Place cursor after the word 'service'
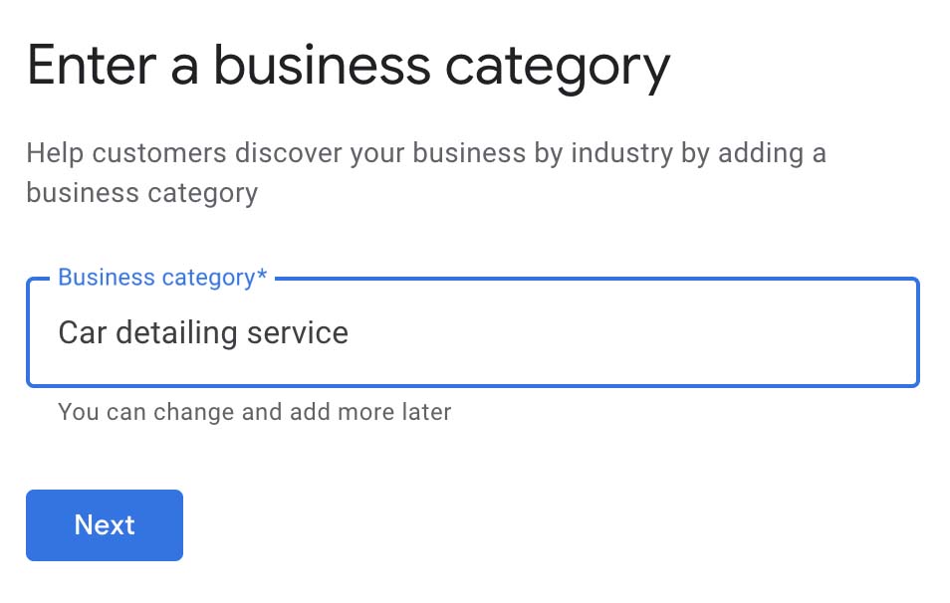 click(x=351, y=332)
